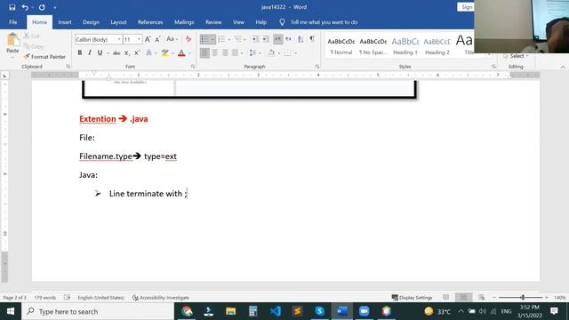Apply the Heading 1 style
This screenshot has width=569, height=320.
click(x=405, y=45)
